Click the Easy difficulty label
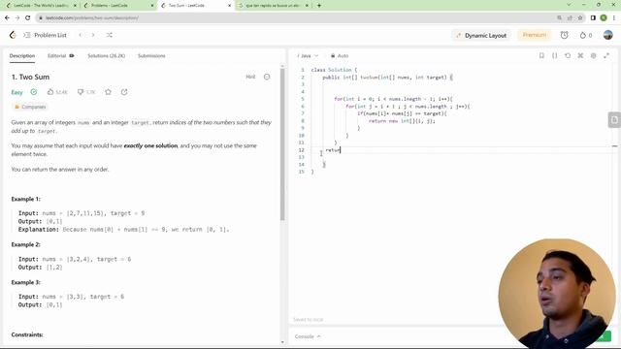The image size is (621, 349). [17, 92]
